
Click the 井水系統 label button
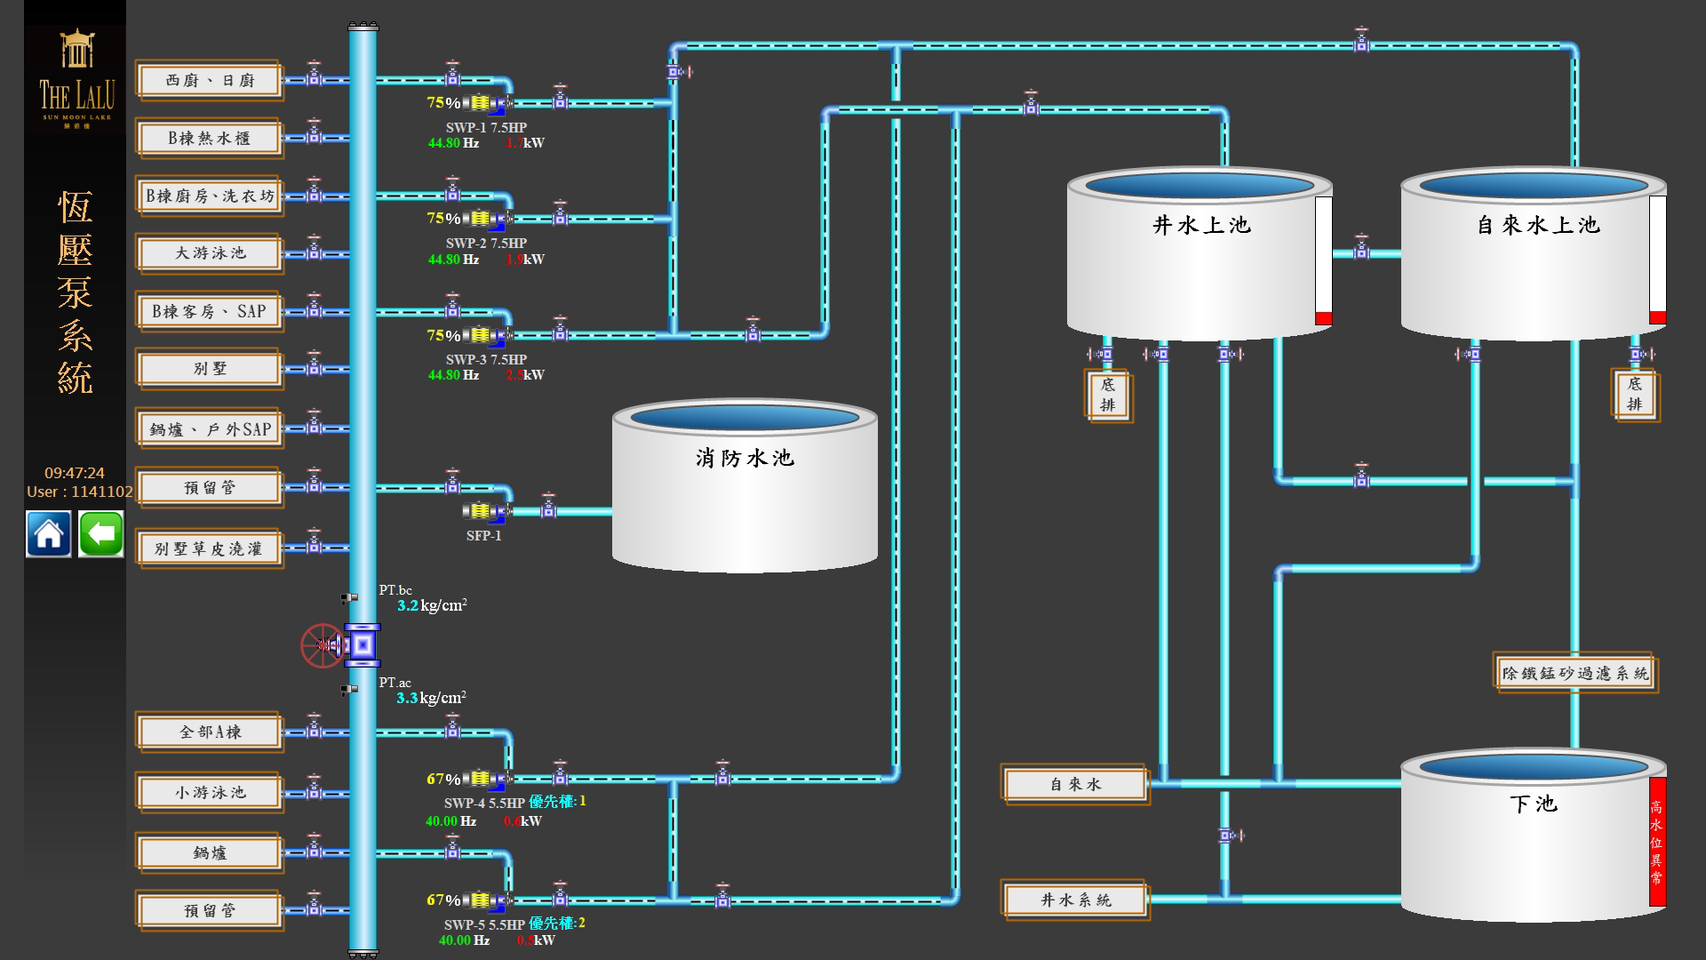(x=1075, y=900)
